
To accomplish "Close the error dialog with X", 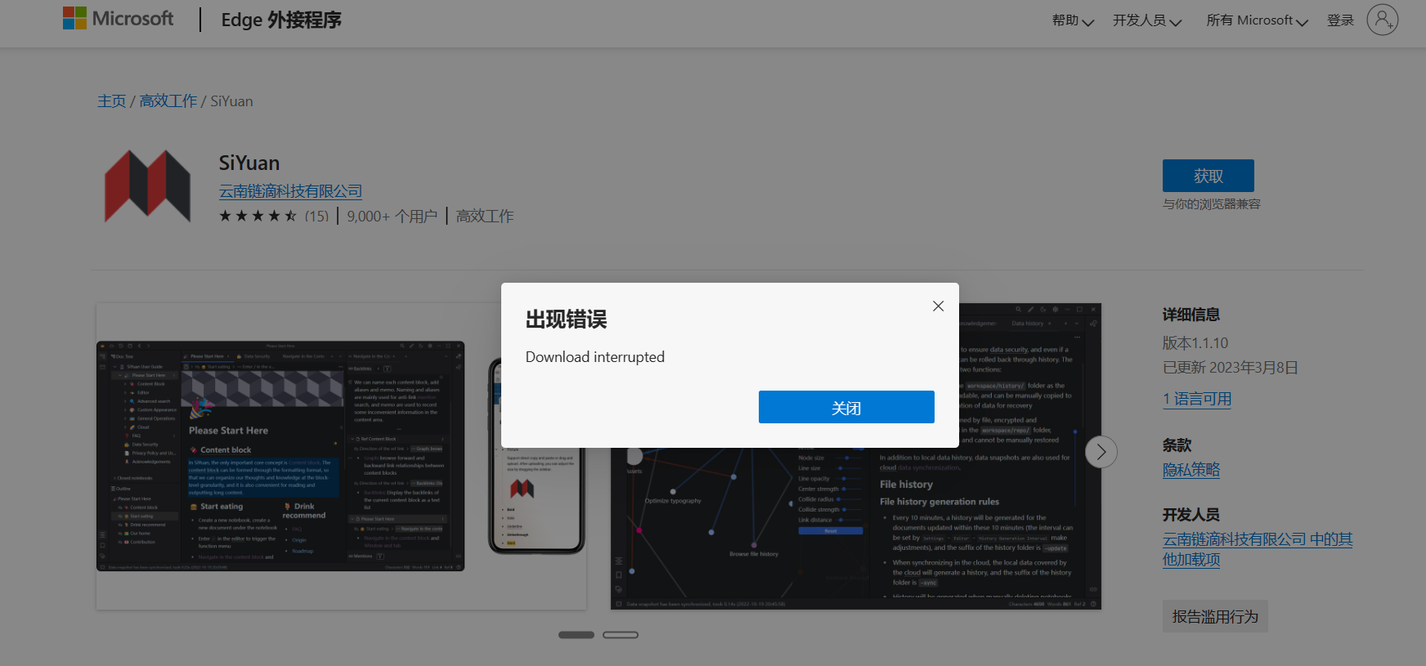I will click(938, 306).
